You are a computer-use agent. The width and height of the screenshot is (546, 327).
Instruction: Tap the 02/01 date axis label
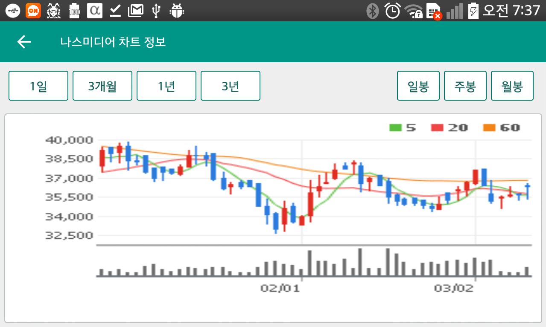click(280, 288)
